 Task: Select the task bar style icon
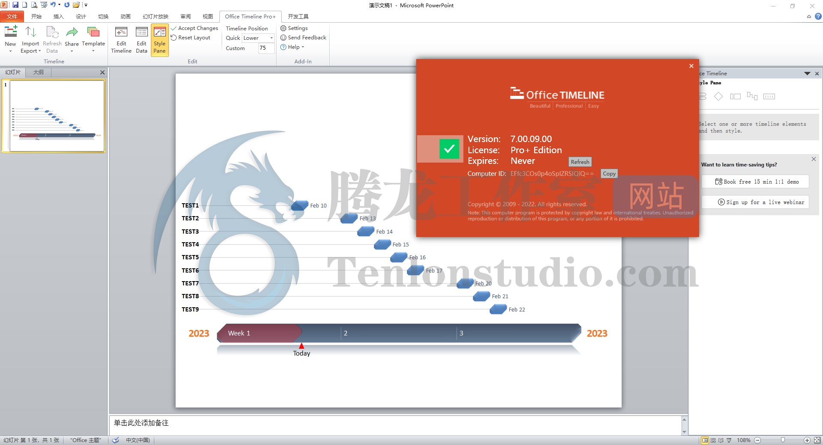(x=736, y=96)
